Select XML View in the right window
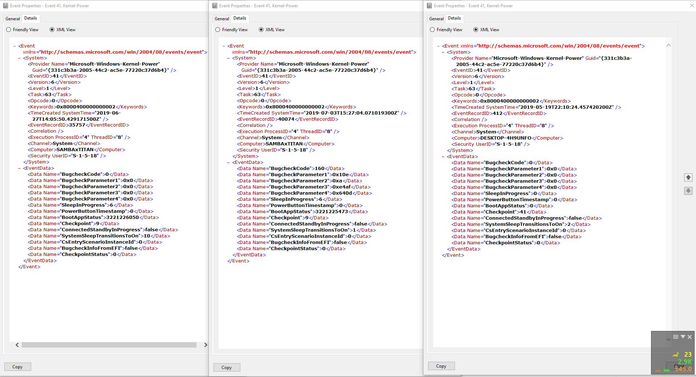This screenshot has height=377, width=696. (486, 30)
